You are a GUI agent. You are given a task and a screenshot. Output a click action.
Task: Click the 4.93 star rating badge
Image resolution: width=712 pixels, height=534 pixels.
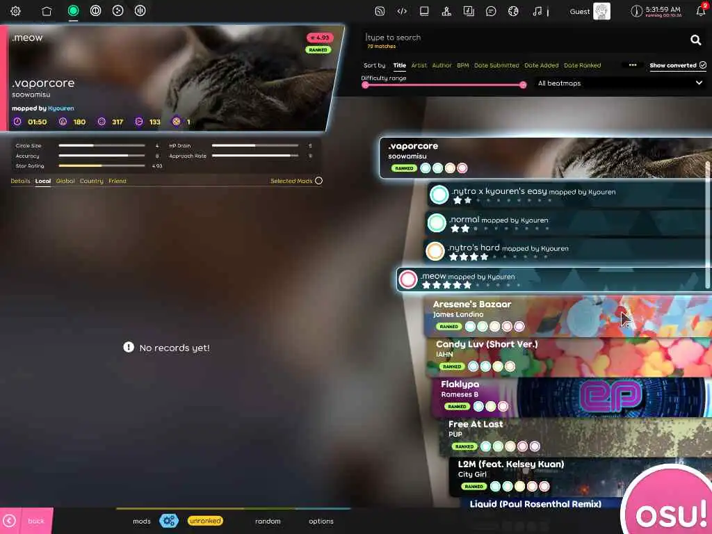click(x=320, y=38)
